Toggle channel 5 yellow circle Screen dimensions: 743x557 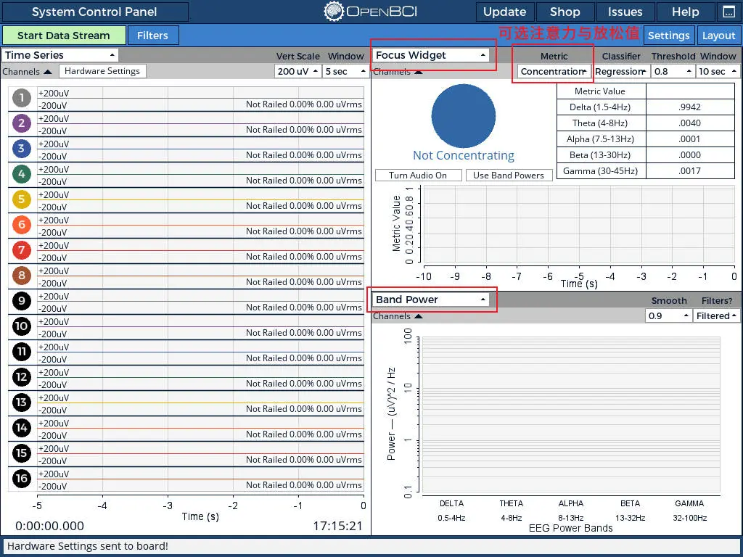[21, 199]
